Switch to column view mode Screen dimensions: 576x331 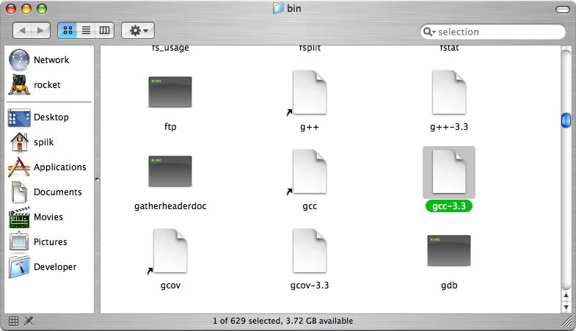(104, 31)
